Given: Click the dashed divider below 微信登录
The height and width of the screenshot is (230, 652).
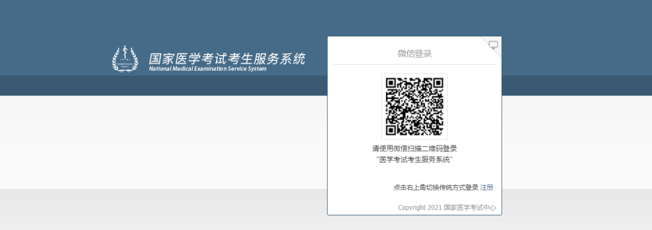Looking at the screenshot, I should 415,65.
